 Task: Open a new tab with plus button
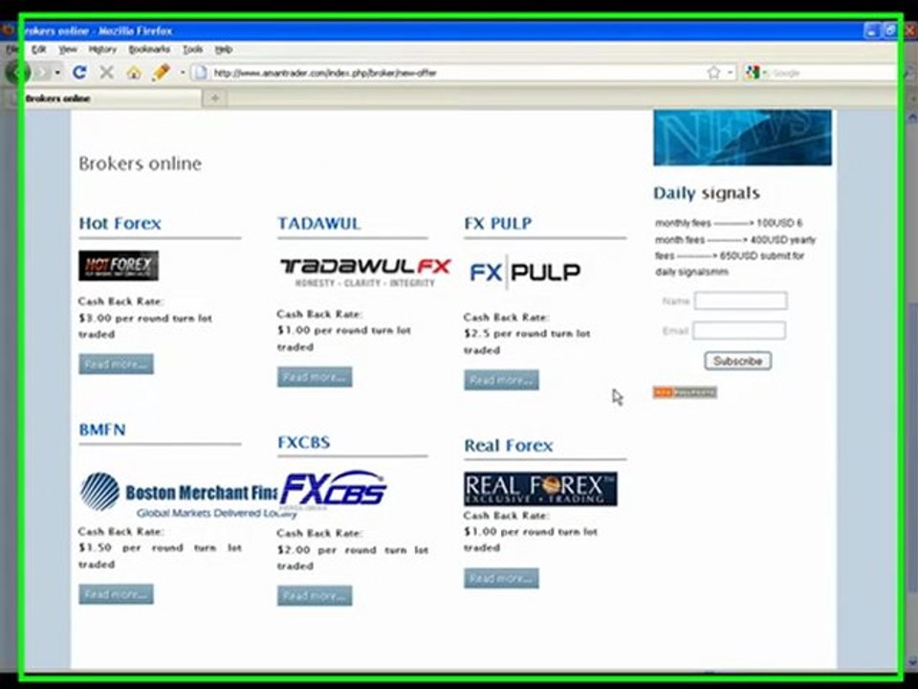coord(215,99)
